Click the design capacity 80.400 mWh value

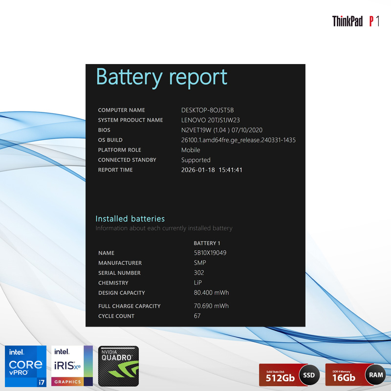(211, 293)
